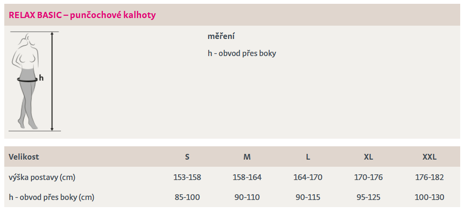The width and height of the screenshot is (464, 209).
Task: Click the 'měření' label
Action: tap(221, 37)
